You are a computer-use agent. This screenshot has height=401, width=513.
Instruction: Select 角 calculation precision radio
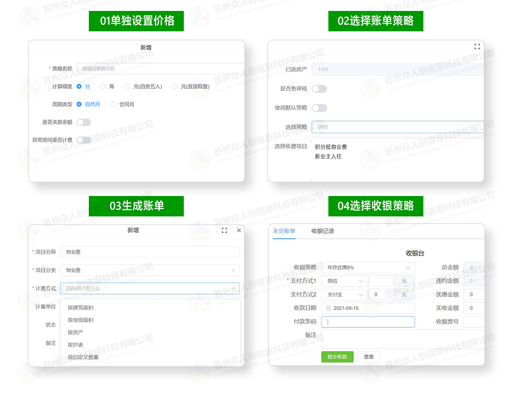coord(104,86)
